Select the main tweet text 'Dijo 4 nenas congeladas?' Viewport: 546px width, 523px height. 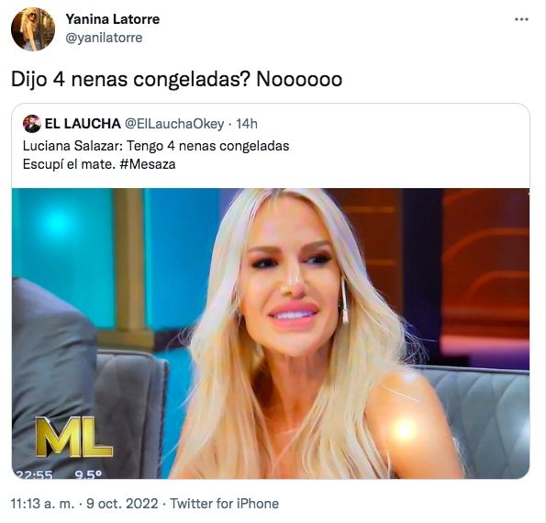point(130,80)
